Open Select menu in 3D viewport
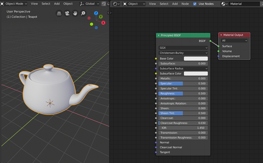 (x=46, y=4)
